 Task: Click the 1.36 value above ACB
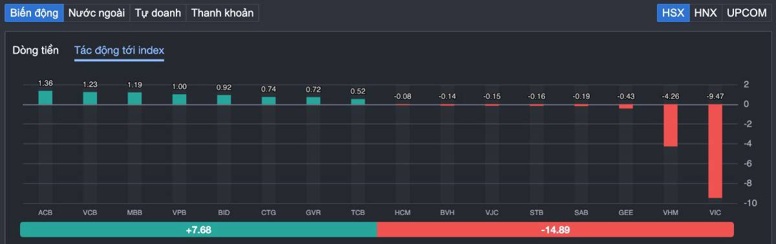coord(45,83)
